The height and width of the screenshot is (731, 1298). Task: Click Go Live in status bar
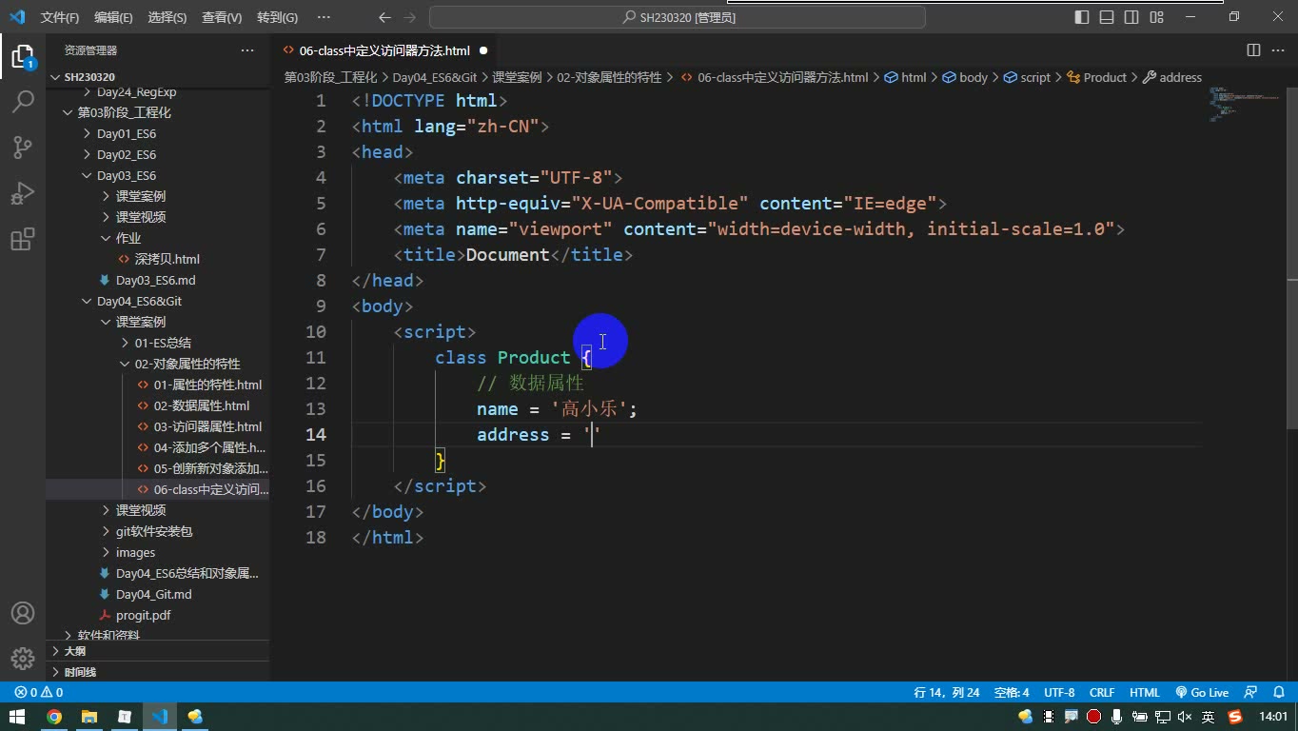[x=1202, y=693]
